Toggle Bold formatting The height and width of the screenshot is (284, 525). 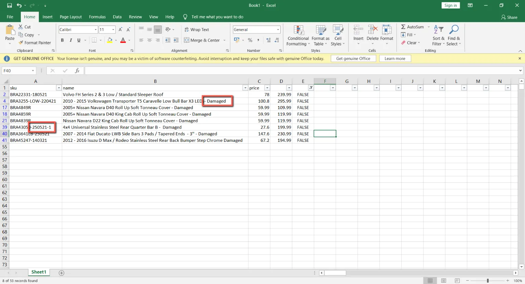(62, 40)
